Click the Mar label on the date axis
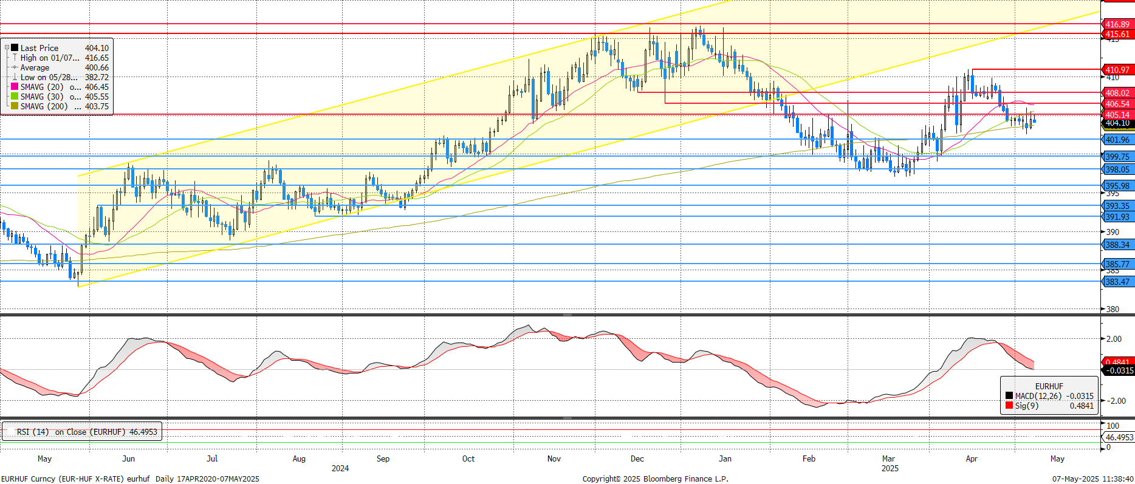 tap(888, 458)
